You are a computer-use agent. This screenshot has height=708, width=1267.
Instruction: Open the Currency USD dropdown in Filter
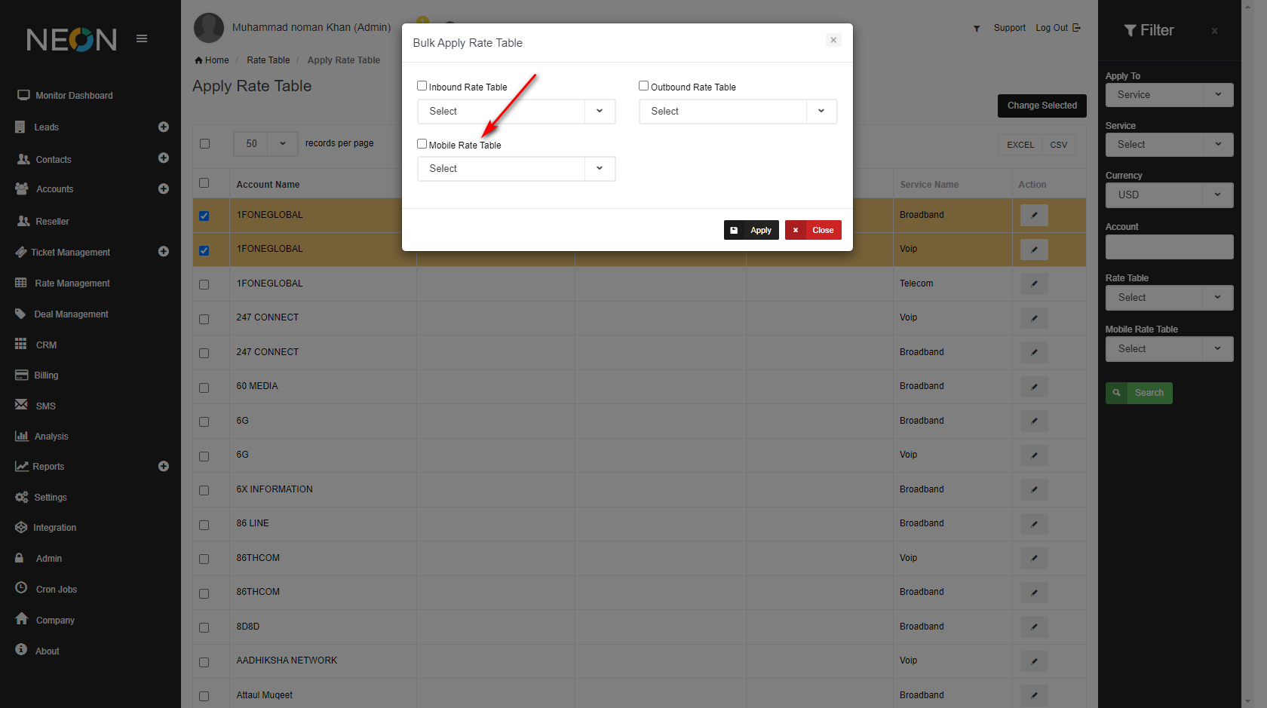tap(1168, 195)
